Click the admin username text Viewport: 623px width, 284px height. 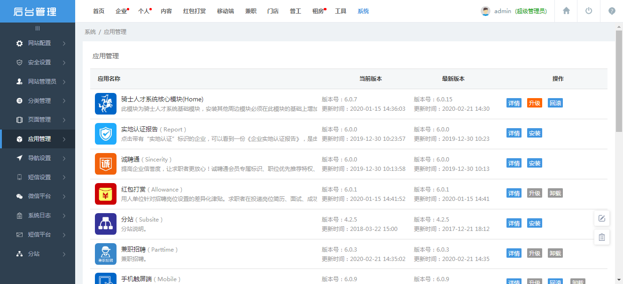point(503,11)
